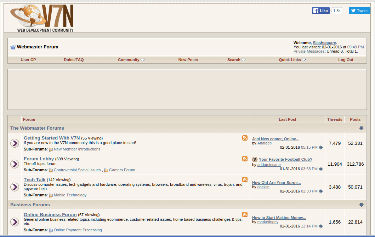
Task: Select New Posts in the navigation bar
Action: tap(188, 60)
